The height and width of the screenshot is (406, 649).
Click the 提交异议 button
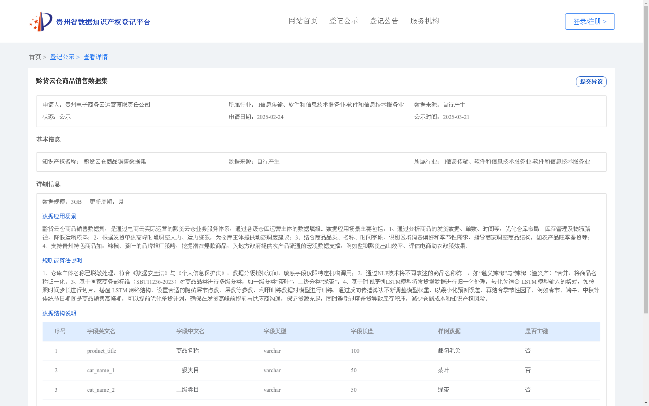591,82
